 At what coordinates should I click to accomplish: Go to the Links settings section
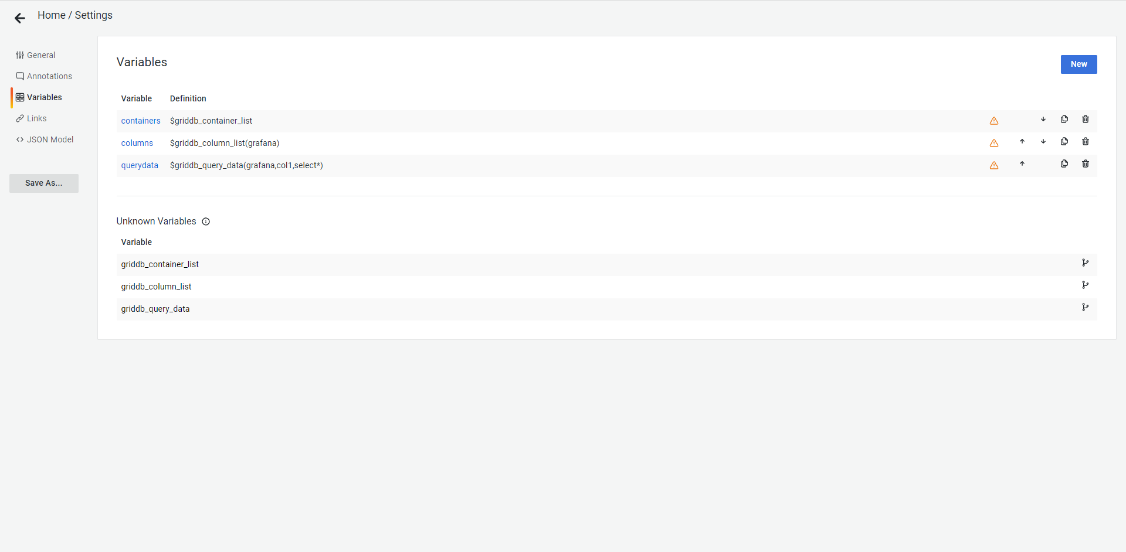point(36,118)
